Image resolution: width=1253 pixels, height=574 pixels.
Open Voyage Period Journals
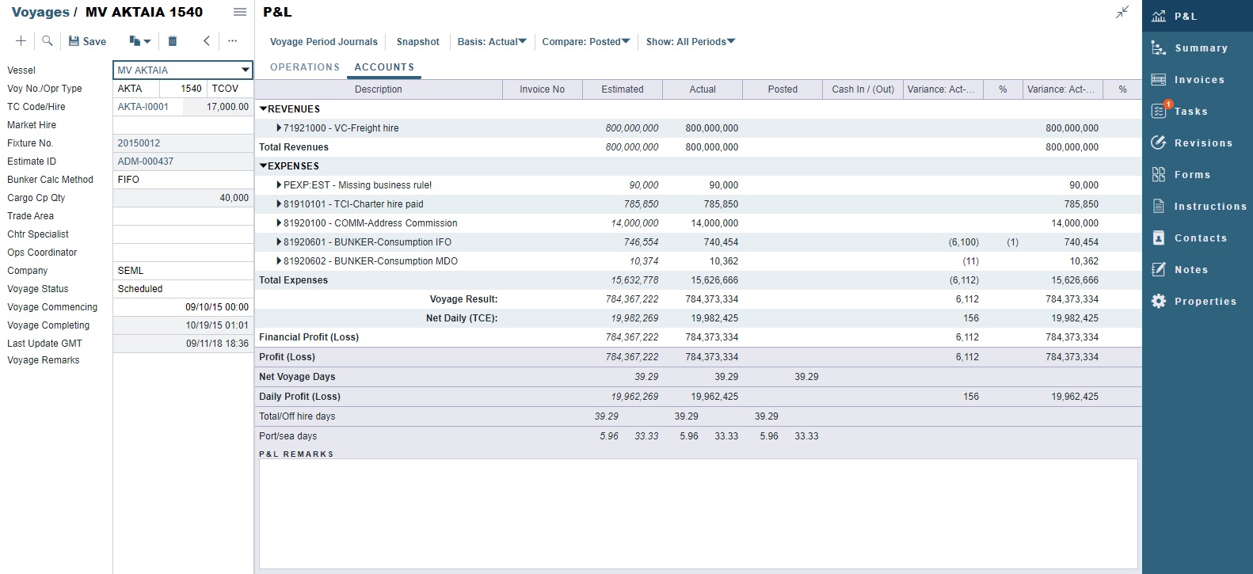coord(323,42)
